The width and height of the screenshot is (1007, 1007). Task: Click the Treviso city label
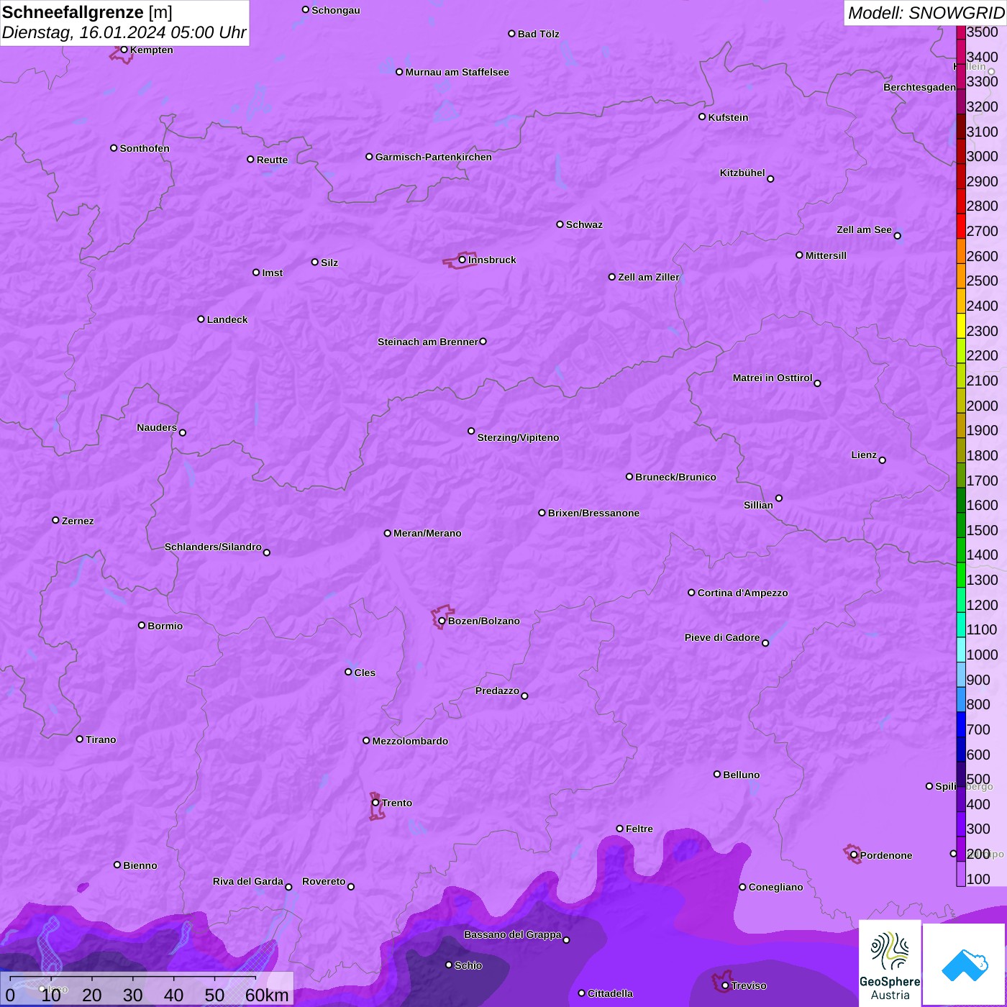click(x=749, y=985)
